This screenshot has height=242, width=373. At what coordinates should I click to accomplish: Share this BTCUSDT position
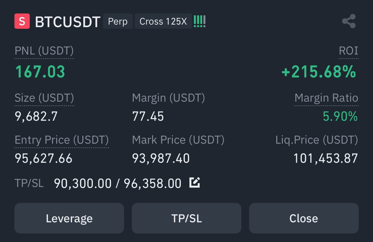(x=349, y=21)
